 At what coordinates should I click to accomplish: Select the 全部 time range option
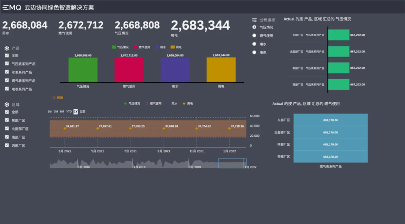83,112
